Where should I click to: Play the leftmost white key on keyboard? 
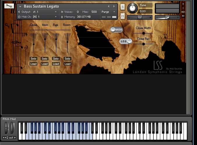click(20, 137)
